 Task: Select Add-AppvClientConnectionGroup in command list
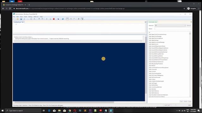coord(157,35)
